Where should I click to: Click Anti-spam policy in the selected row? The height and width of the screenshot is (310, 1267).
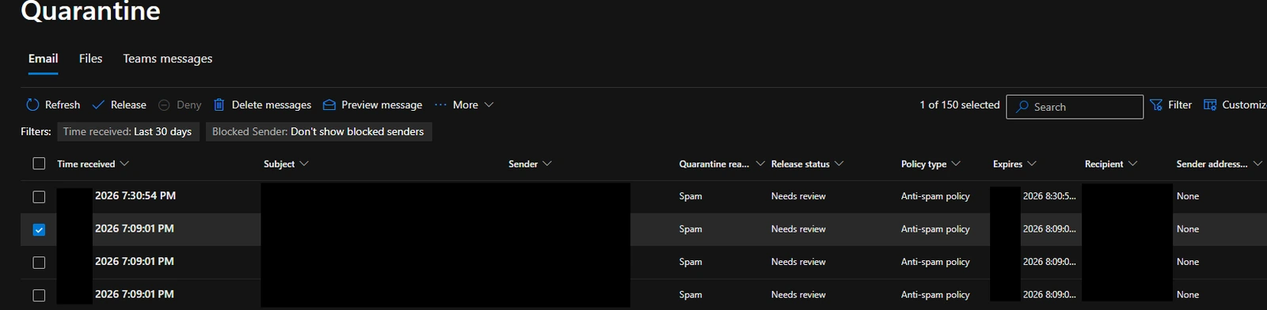[935, 229]
